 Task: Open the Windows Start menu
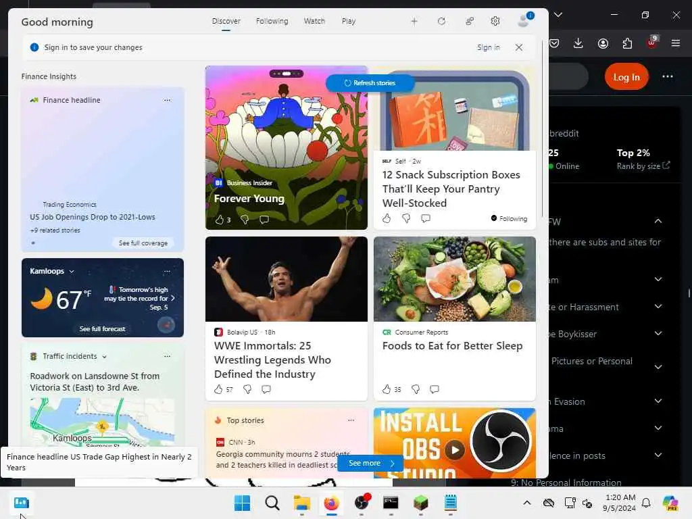pyautogui.click(x=242, y=503)
